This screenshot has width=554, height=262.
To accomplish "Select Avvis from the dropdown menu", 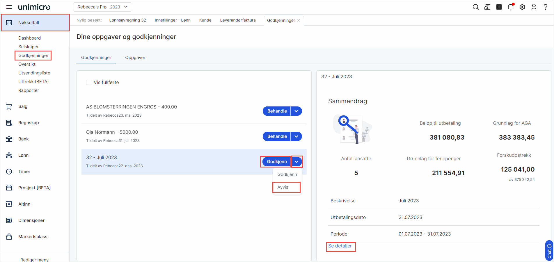I will point(283,187).
